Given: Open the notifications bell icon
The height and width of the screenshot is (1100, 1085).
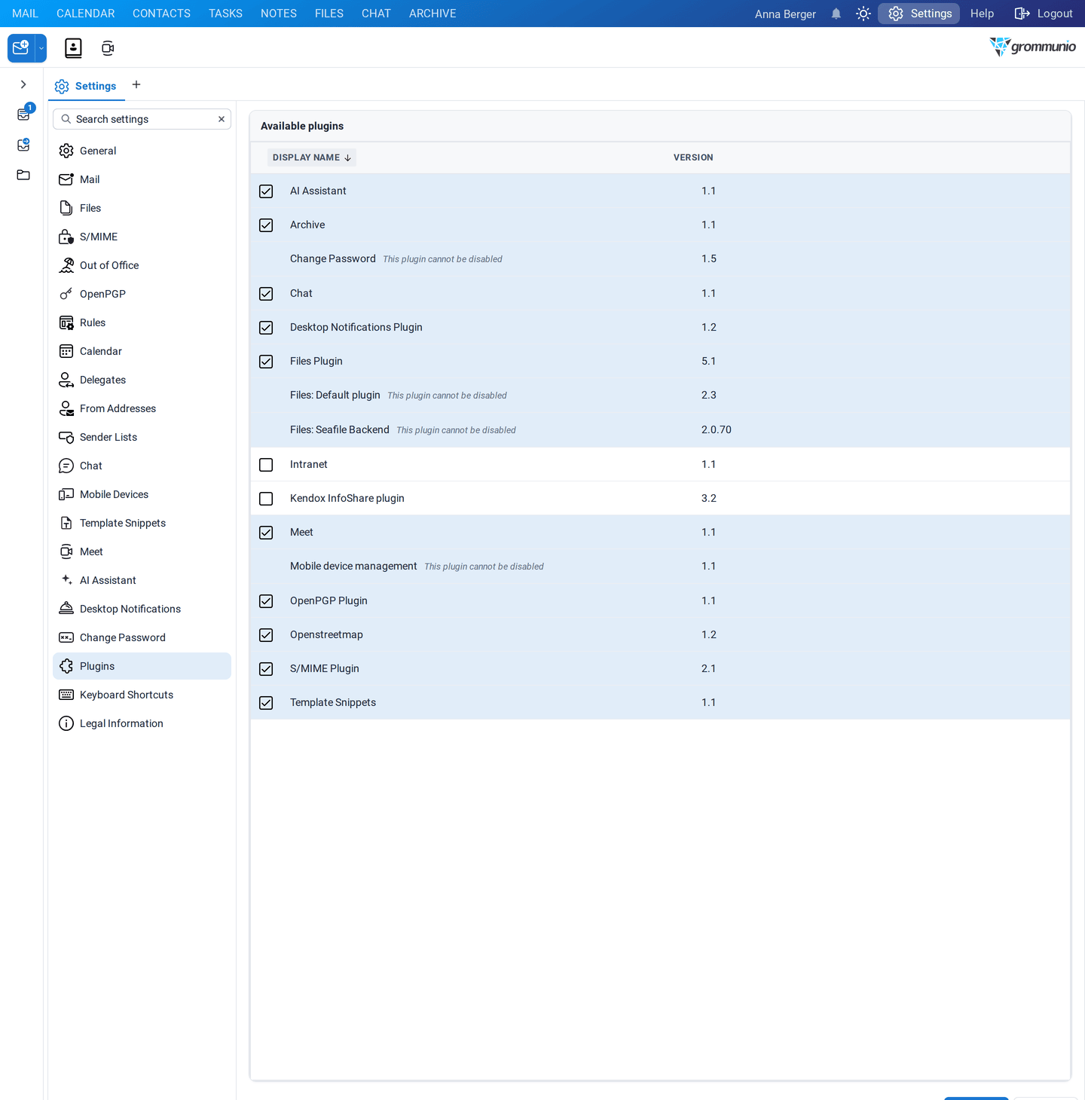Looking at the screenshot, I should (x=836, y=14).
